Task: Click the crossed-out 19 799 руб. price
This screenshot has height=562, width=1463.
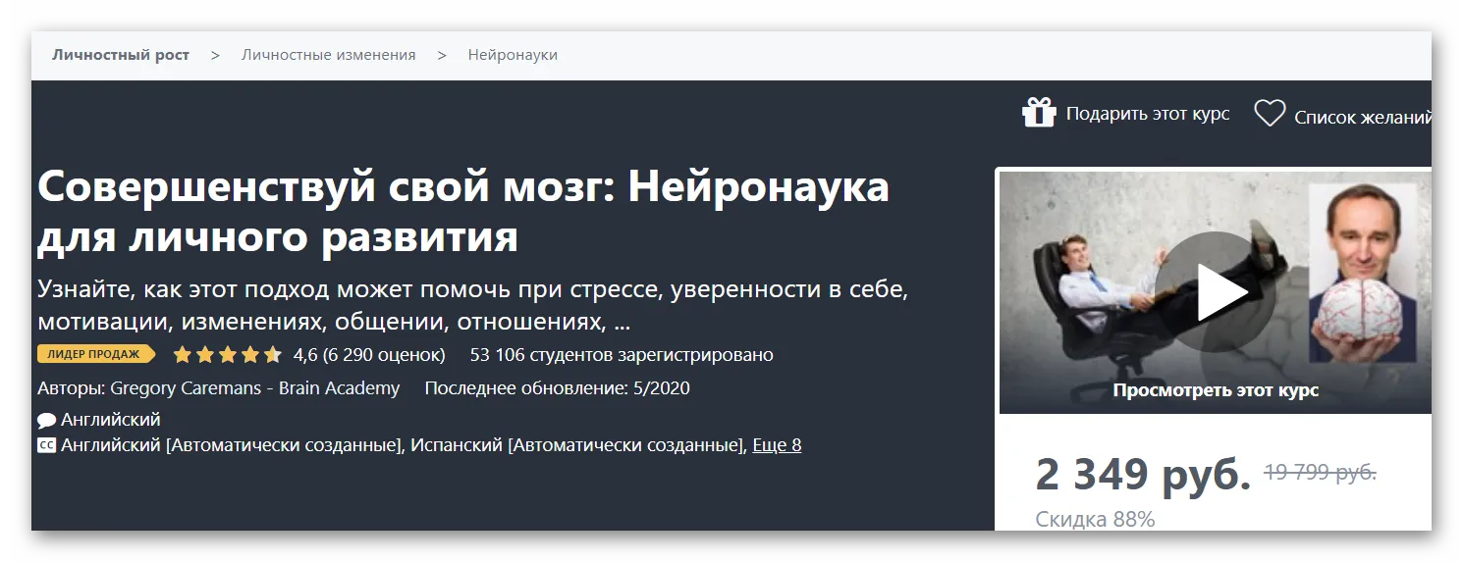Action: 1320,473
